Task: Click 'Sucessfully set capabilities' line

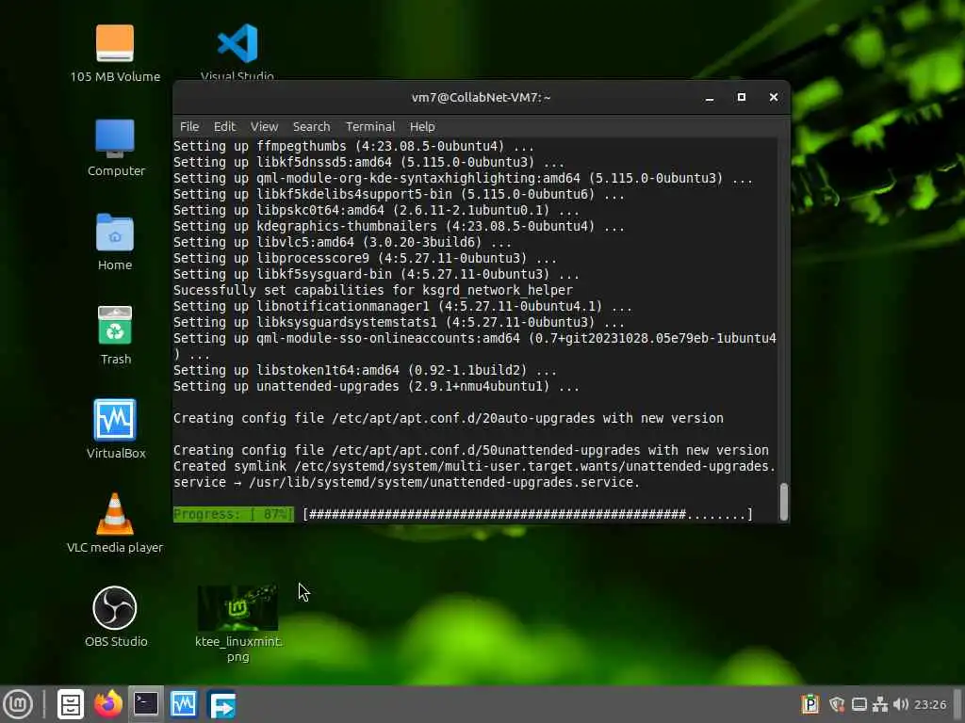Action: [x=373, y=290]
